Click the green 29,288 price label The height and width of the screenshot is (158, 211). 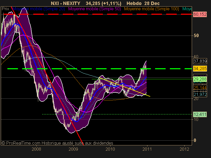click(x=200, y=79)
